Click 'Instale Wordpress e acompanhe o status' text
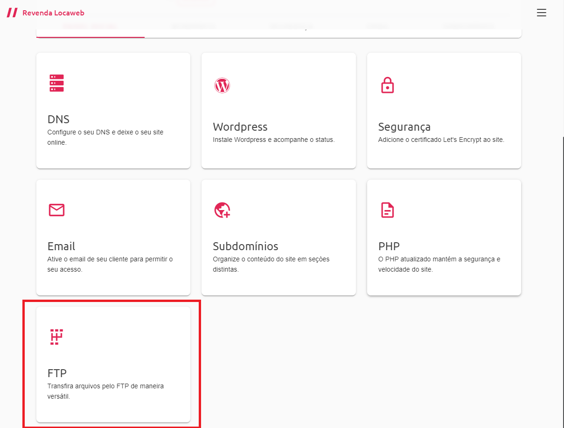 [274, 140]
